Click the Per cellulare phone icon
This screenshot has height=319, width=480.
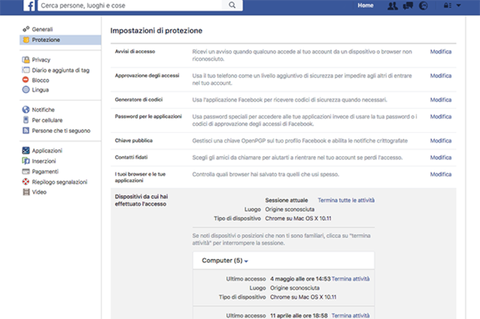click(26, 120)
